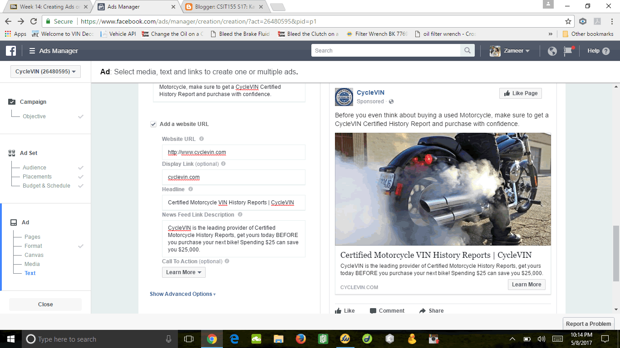The image size is (620, 348).
Task: Click the News Feed Link Description textbox
Action: [x=233, y=239]
